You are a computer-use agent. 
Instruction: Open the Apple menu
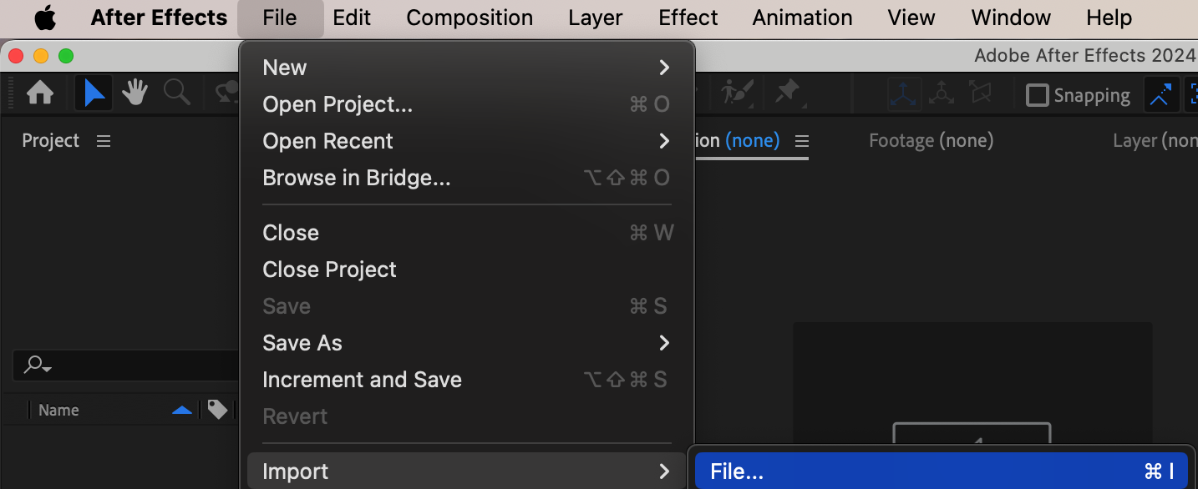pos(45,18)
